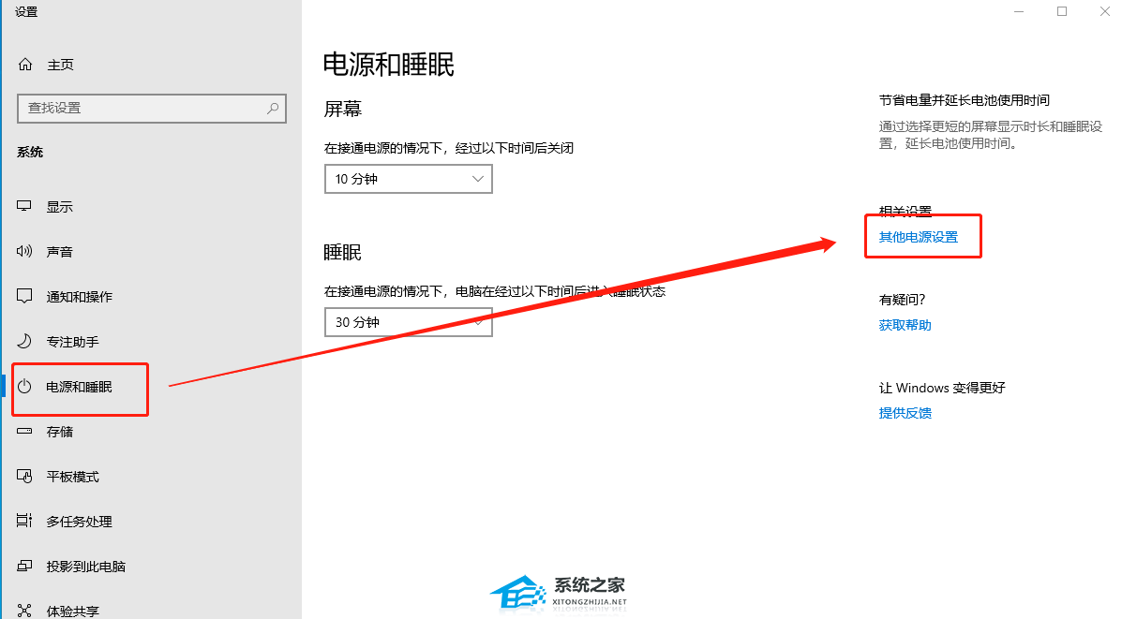Screen dimensions: 1122x619
Task: Click the 多任务处理 multitasking icon
Action: [x=24, y=521]
